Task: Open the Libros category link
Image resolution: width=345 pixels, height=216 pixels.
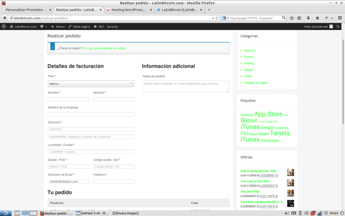Action: pyautogui.click(x=248, y=76)
